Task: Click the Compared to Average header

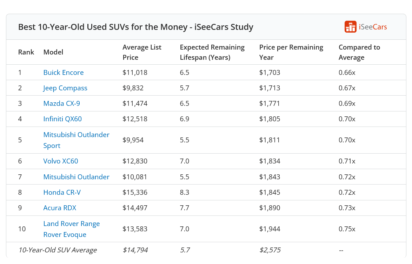Action: [359, 52]
